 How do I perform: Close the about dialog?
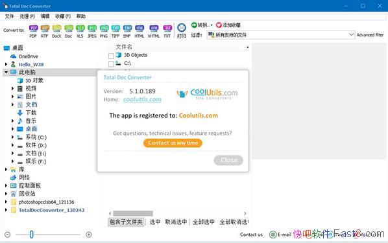click(x=228, y=160)
